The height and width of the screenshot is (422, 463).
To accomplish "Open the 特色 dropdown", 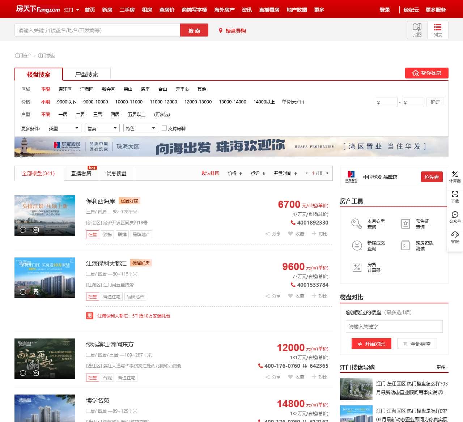I will 141,128.
